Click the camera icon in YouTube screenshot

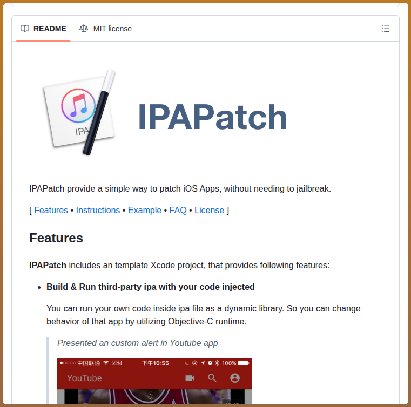[x=190, y=378]
